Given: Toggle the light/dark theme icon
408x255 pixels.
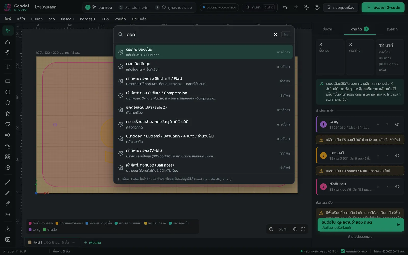Looking at the screenshot, I should [x=306, y=7].
